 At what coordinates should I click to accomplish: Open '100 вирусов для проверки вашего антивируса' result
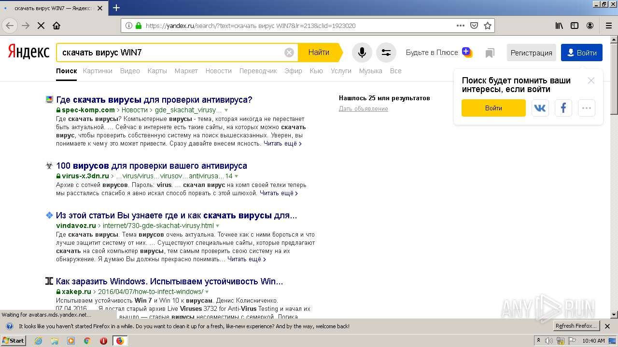(x=152, y=166)
